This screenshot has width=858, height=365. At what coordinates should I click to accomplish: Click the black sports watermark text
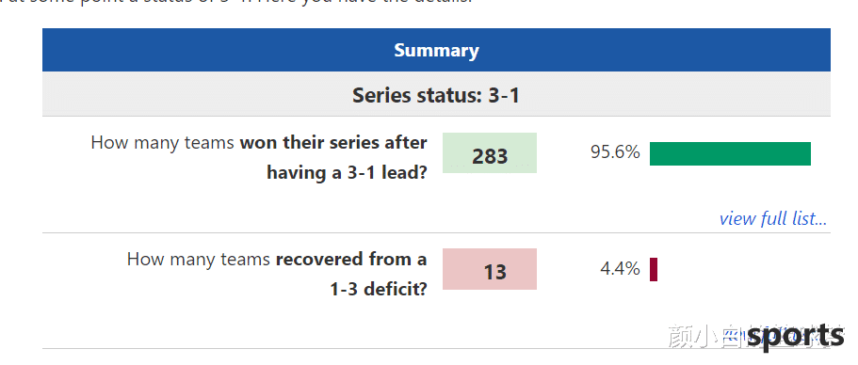[796, 336]
